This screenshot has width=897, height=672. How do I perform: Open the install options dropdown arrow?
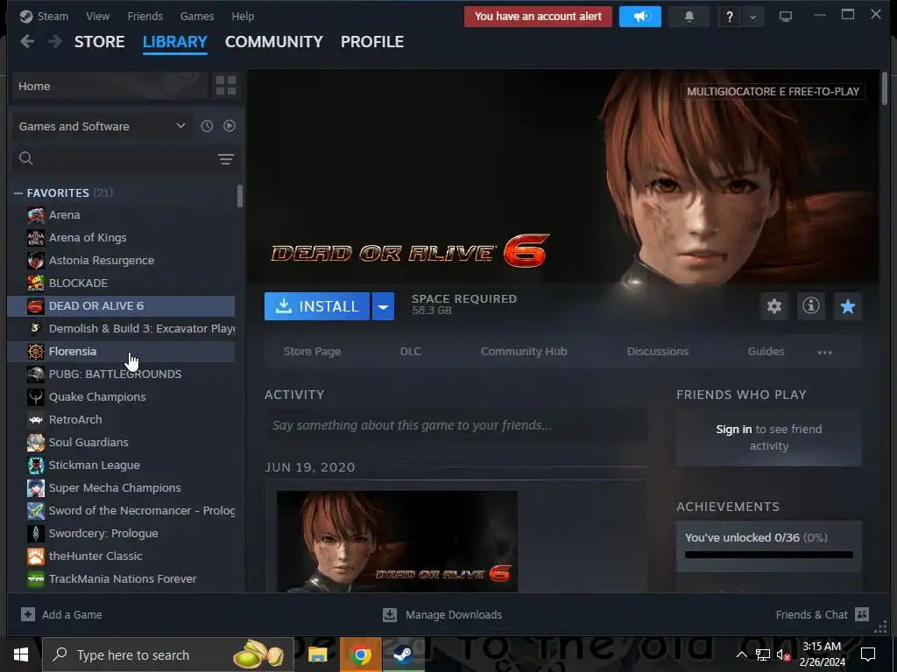(x=383, y=306)
